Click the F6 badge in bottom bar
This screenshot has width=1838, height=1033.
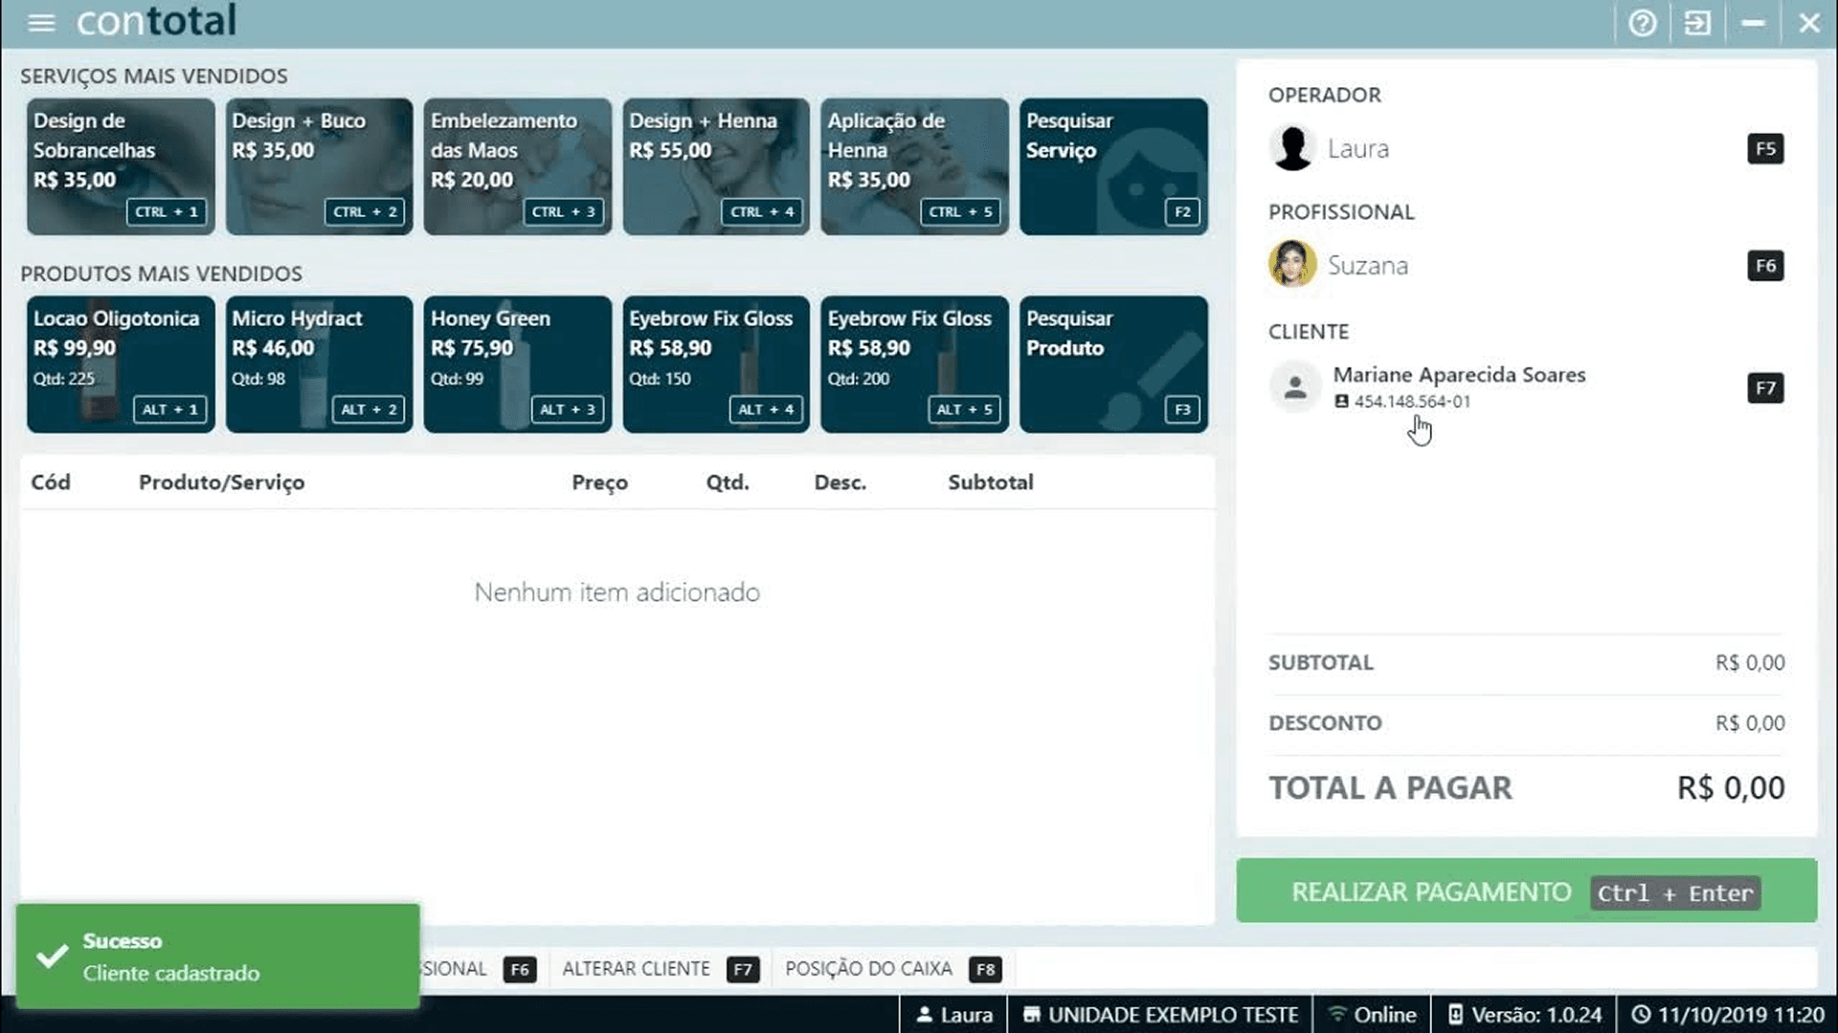pos(520,970)
